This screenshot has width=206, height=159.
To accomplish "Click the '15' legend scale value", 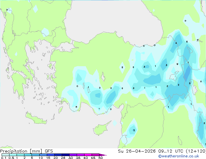I will (48, 158).
